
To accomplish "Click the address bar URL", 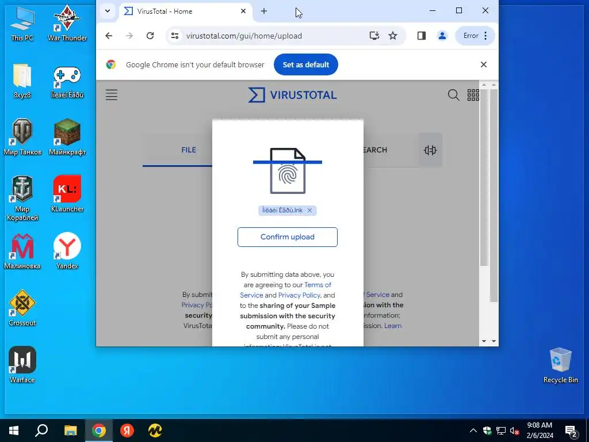I will [x=244, y=36].
